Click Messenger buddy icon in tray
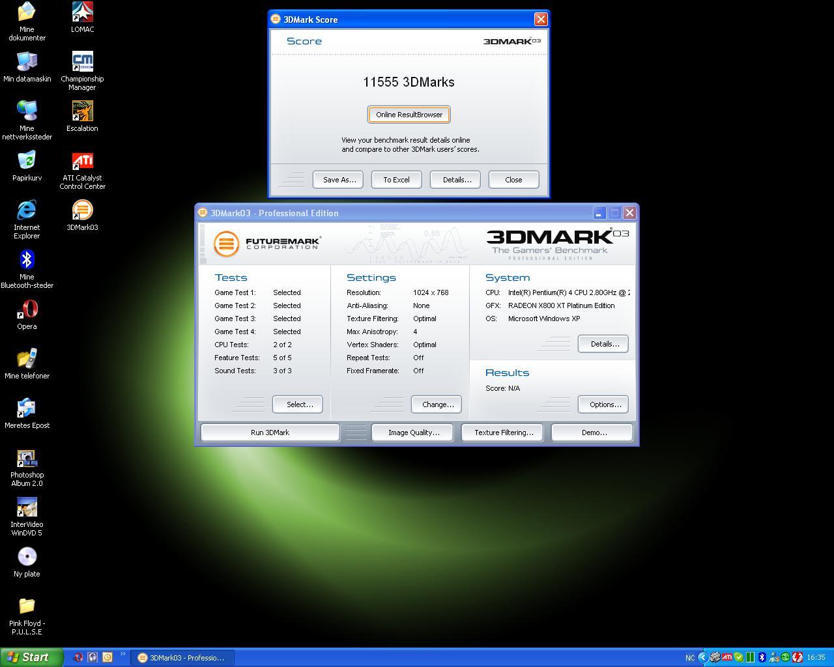The image size is (834, 667). pyautogui.click(x=774, y=657)
